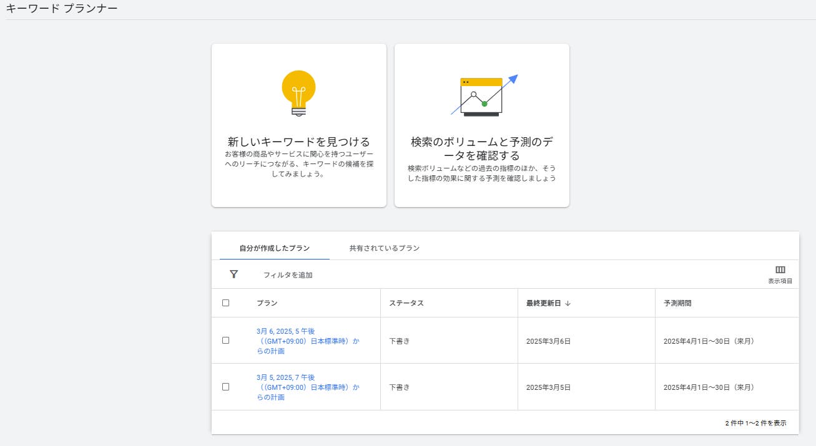Click 下書き status in the 3月 5 row
Viewport: 816px width, 446px height.
coord(400,387)
